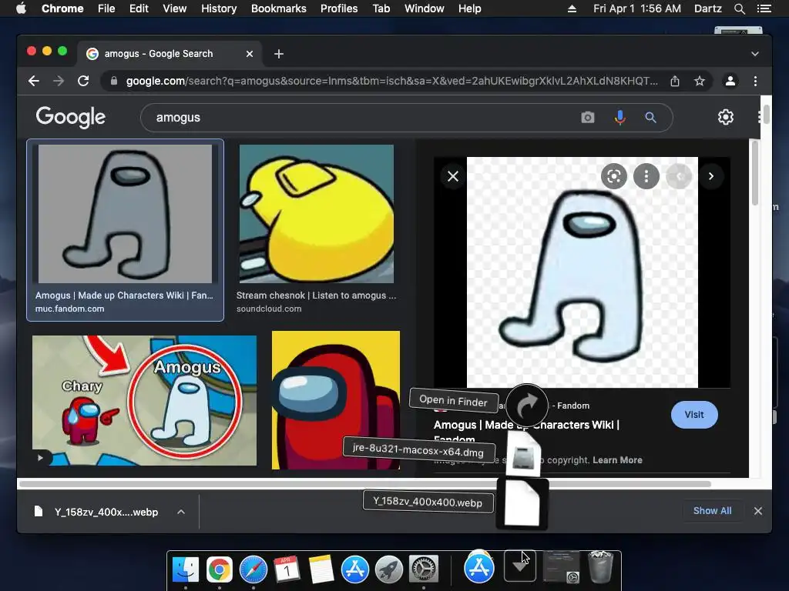
Task: Open the History menu
Action: (x=219, y=8)
